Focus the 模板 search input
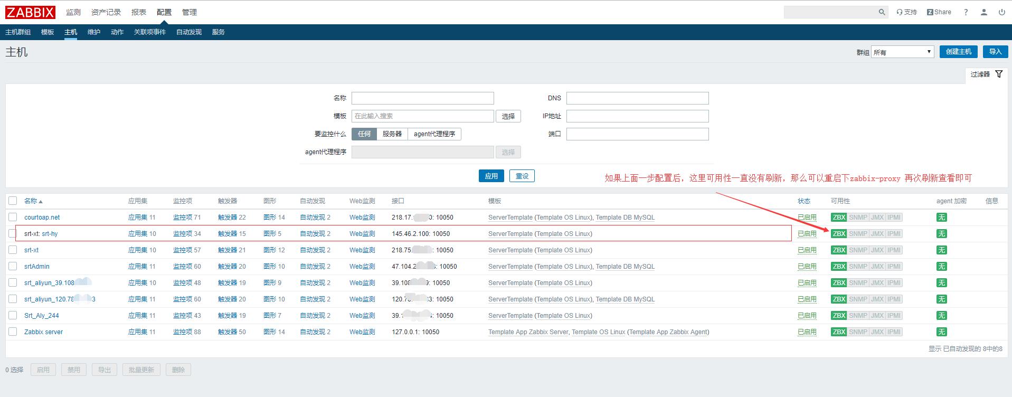This screenshot has height=397, width=1012. click(423, 116)
